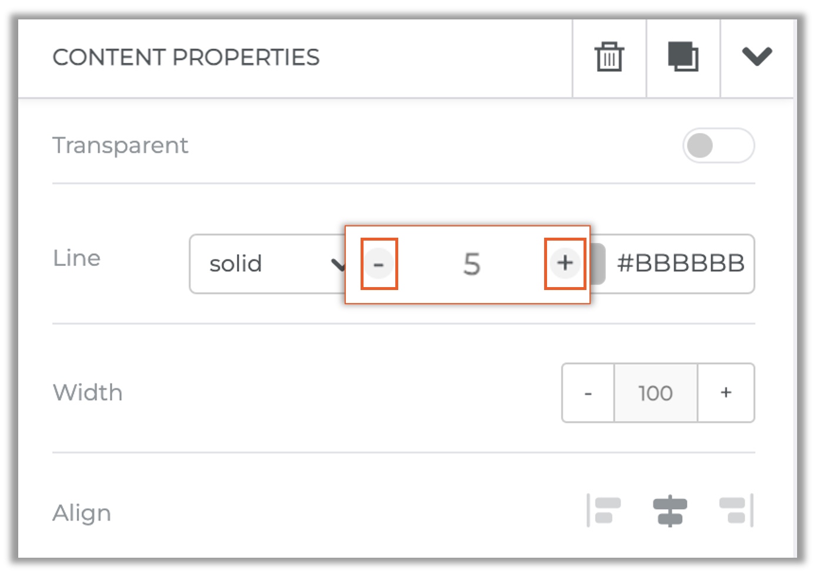Decrease line thickness with minus button
820x573 pixels.
click(379, 263)
